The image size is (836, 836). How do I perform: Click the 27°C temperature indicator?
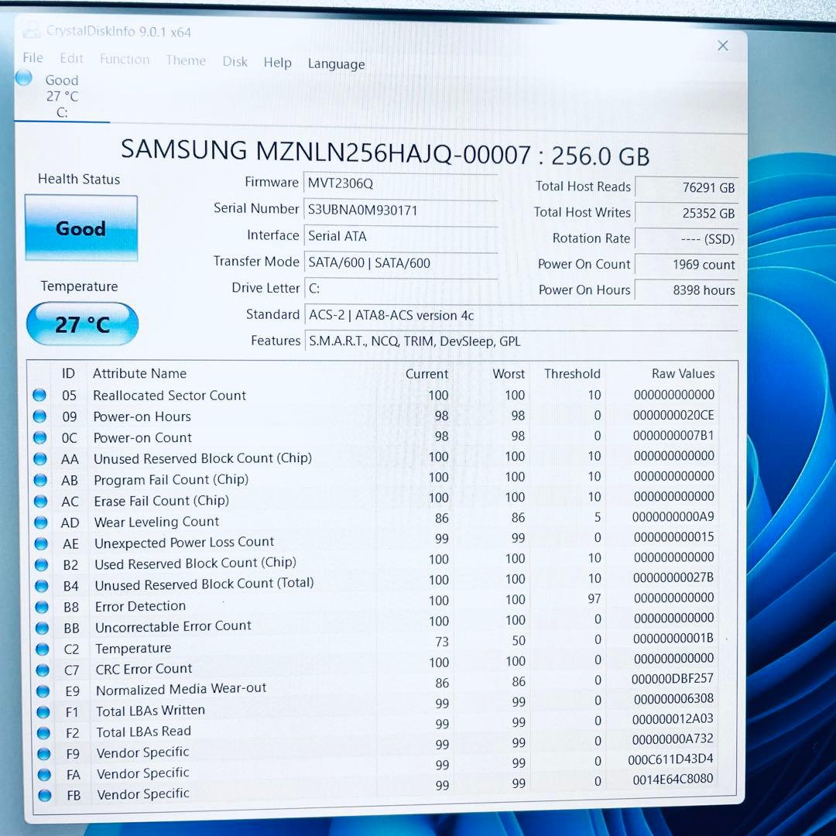(82, 324)
